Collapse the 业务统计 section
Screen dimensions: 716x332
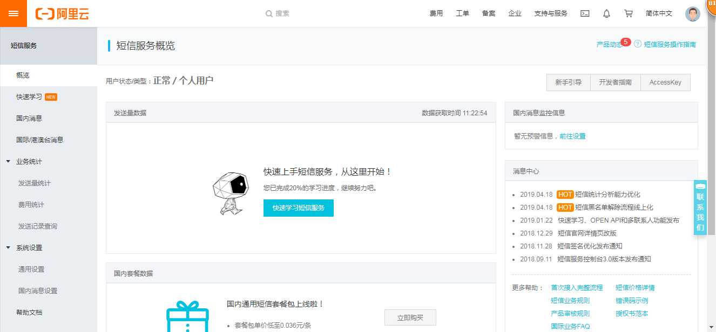(8, 162)
